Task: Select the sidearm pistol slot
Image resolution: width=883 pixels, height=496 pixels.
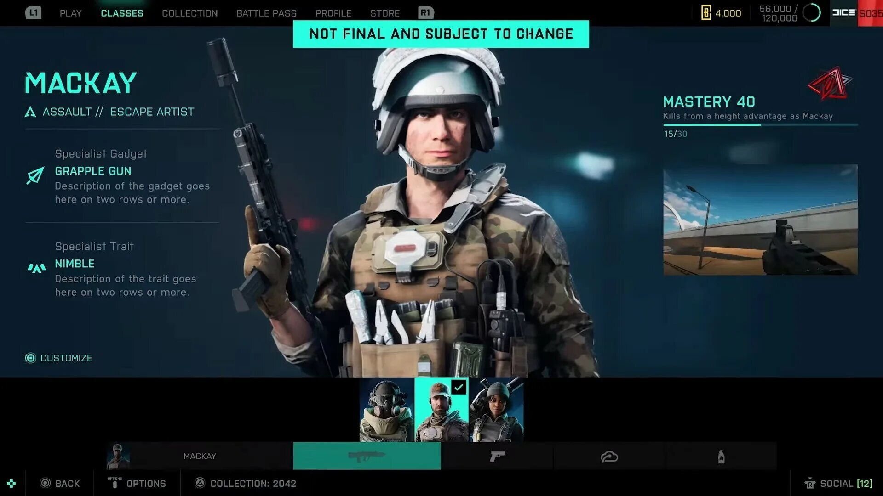Action: point(497,456)
